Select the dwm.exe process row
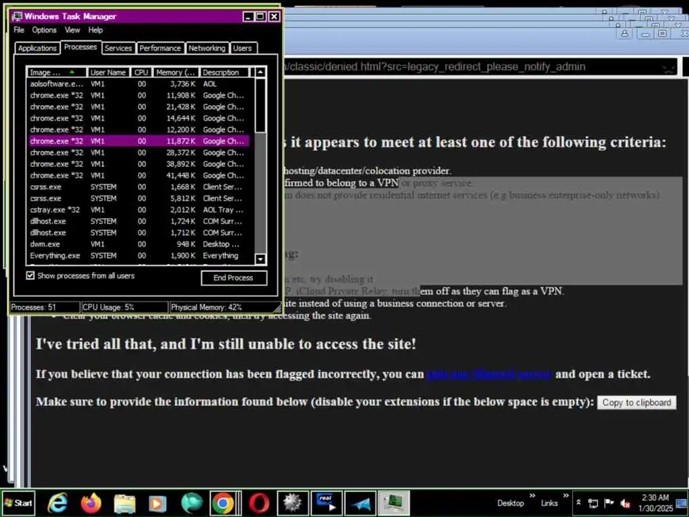 point(139,244)
